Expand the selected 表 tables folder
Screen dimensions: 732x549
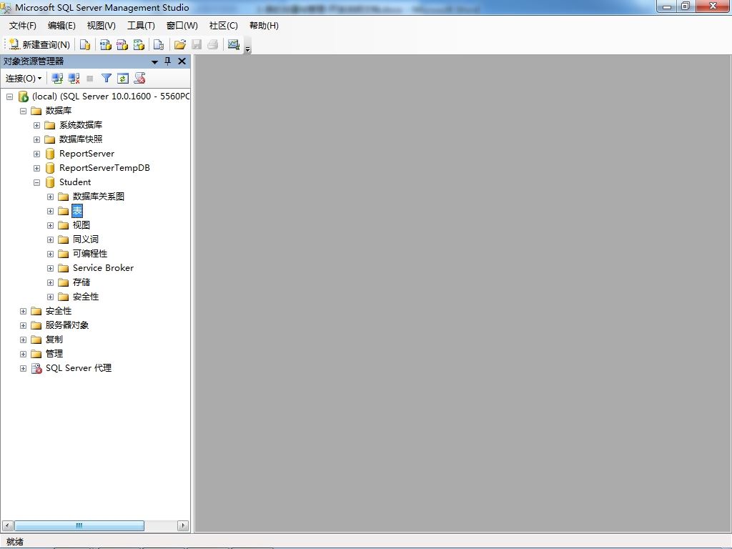pos(50,211)
